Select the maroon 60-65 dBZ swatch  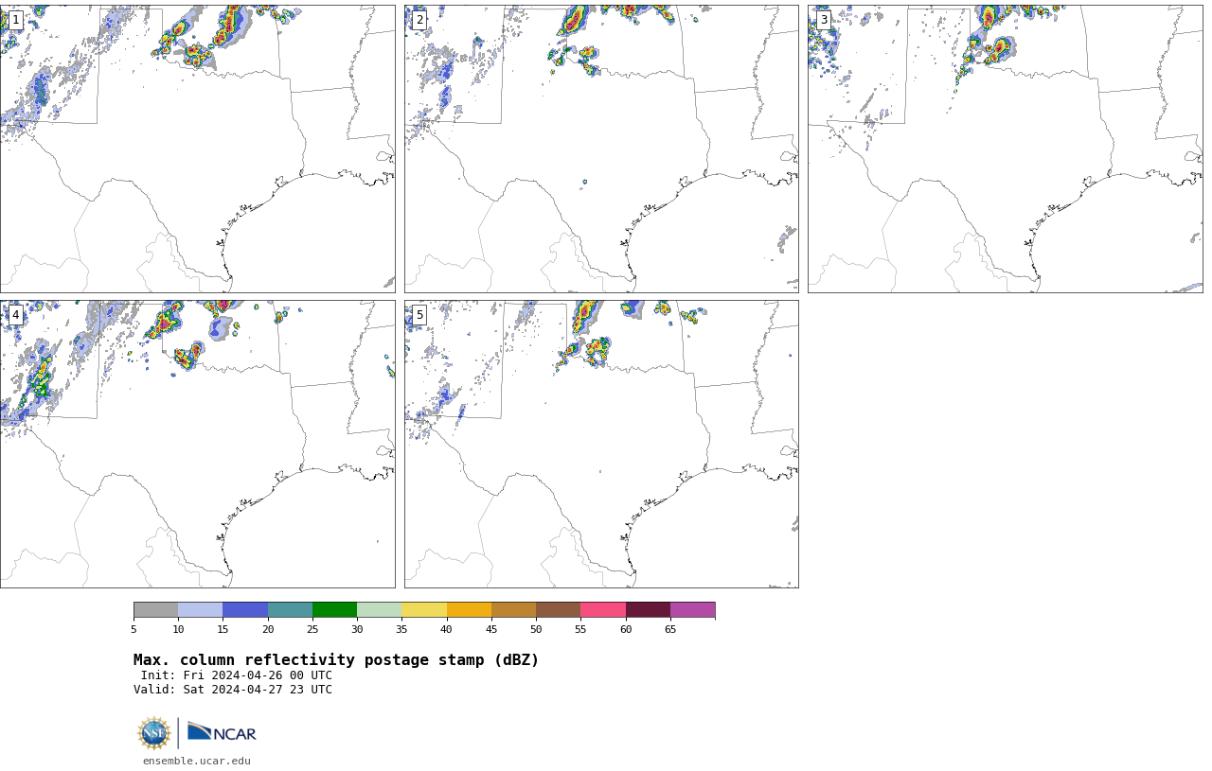648,609
